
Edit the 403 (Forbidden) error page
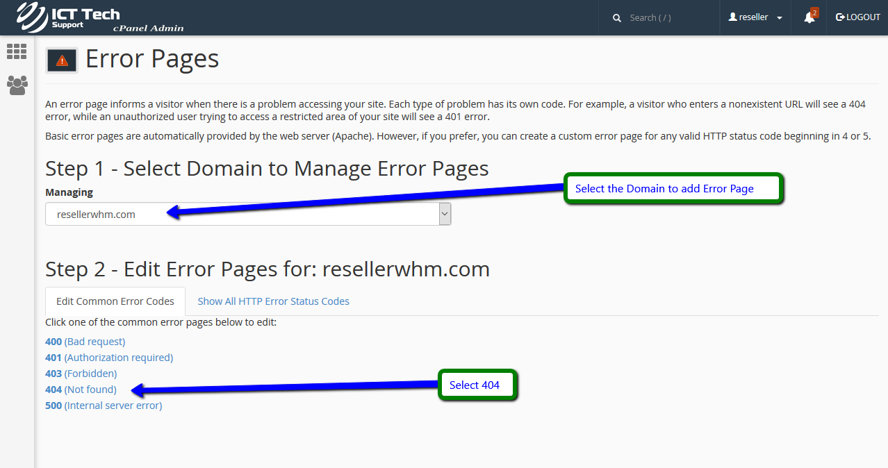click(81, 374)
